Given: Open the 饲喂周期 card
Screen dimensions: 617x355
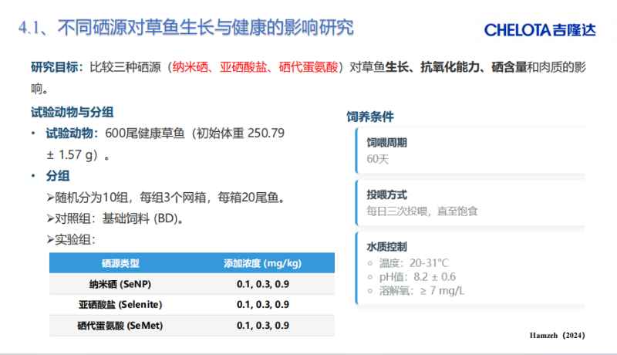Looking at the screenshot, I should pyautogui.click(x=467, y=150).
